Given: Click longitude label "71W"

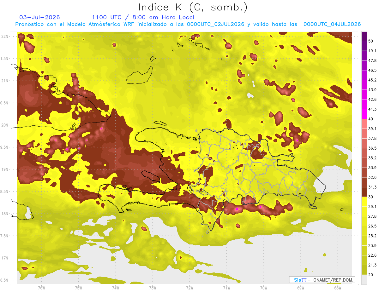Looking at the screenshot, I should 226,287.
